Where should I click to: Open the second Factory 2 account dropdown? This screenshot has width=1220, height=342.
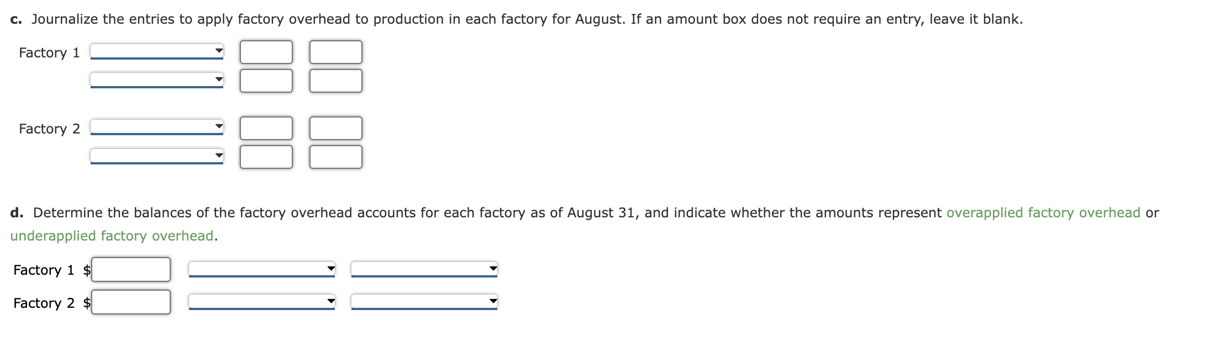(157, 156)
